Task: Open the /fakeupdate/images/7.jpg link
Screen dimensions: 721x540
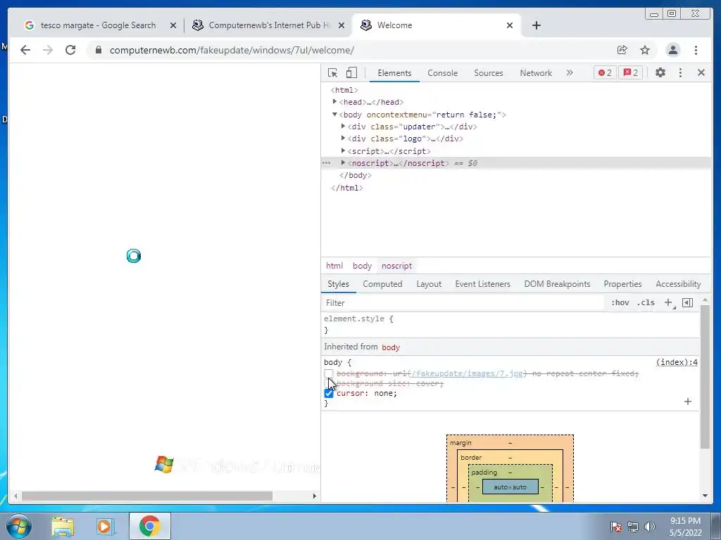Action: [x=468, y=374]
